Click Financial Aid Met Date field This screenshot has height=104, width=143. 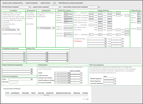point(13,82)
